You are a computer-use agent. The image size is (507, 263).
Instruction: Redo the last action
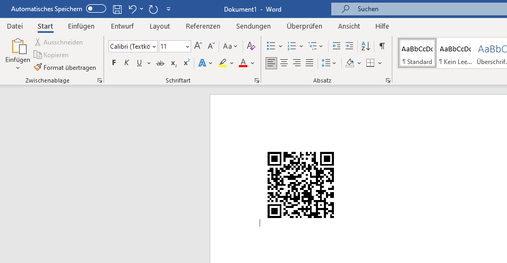tap(153, 10)
